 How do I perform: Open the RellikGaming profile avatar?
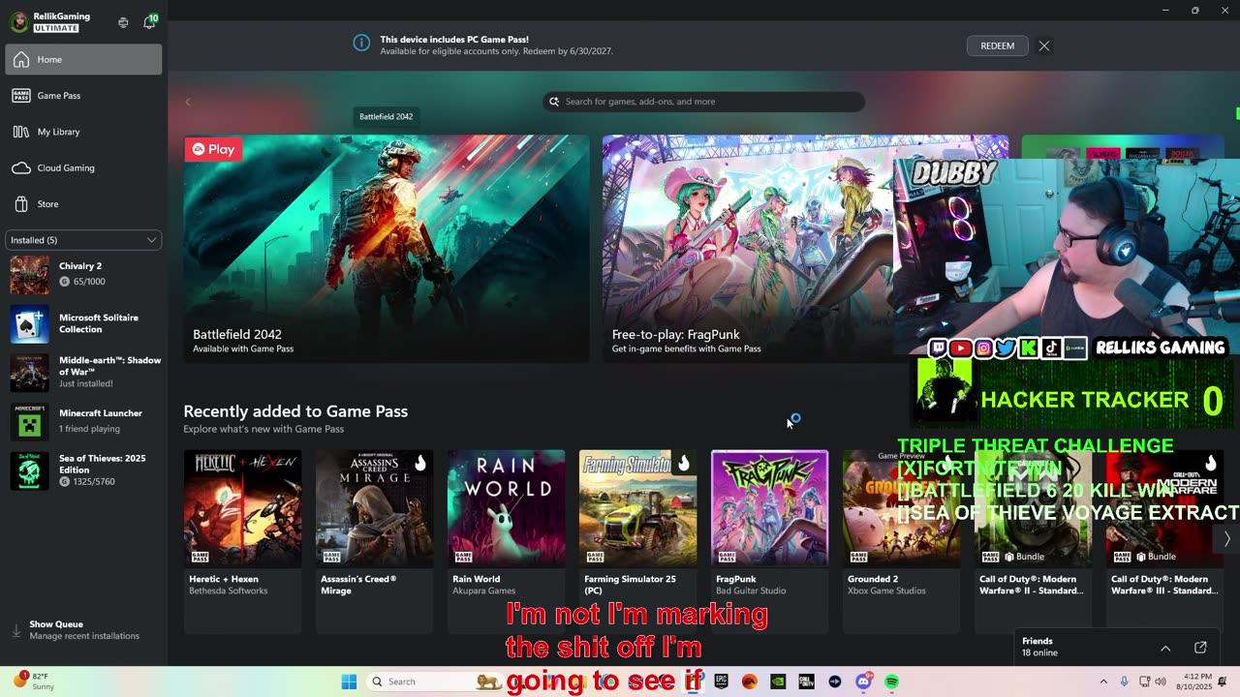(x=18, y=22)
